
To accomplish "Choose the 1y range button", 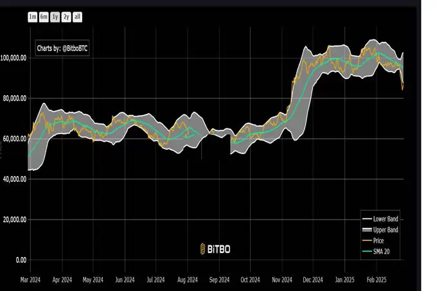I will (55, 17).
